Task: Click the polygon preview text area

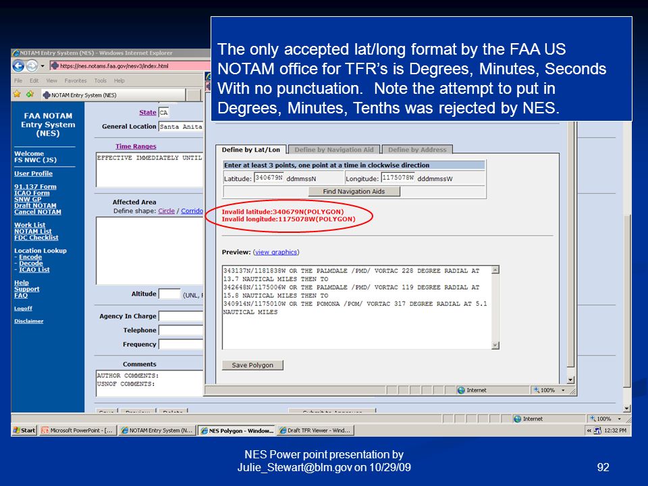Action: [357, 307]
